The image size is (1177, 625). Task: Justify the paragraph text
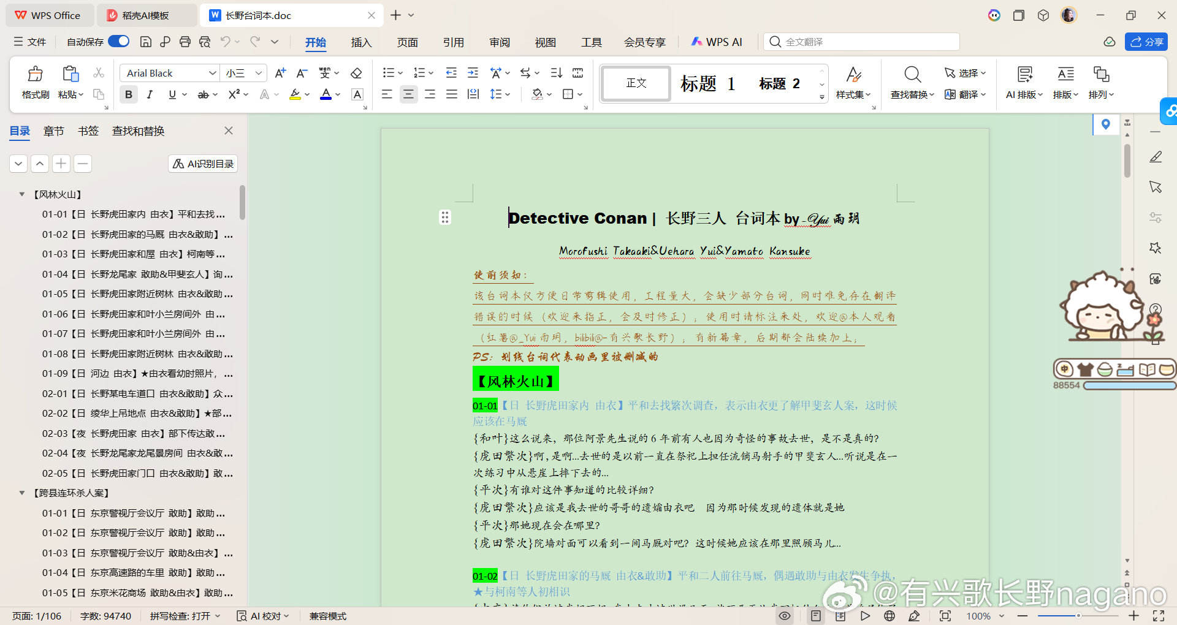coord(452,94)
